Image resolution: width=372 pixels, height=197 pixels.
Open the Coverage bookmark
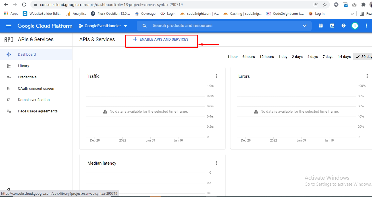(x=145, y=14)
